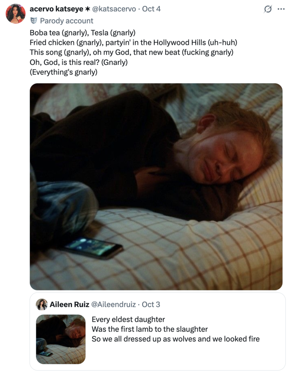This screenshot has width=292, height=373.
Task: Click the "Every eldest daughter" quoted text line
Action: [x=128, y=319]
